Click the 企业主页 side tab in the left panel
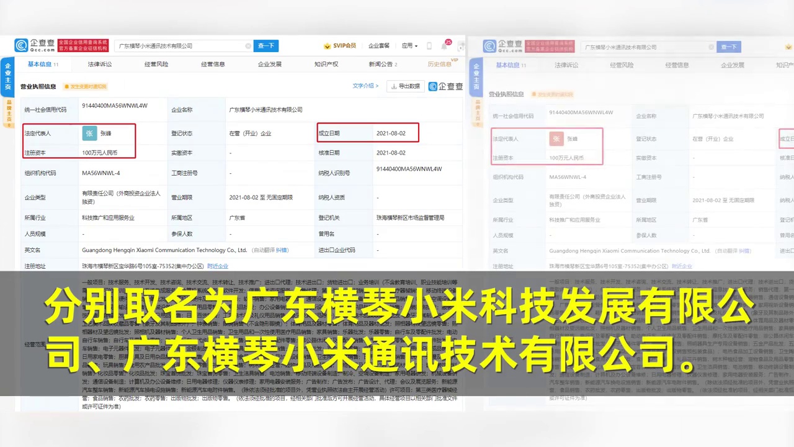Image resolution: width=794 pixels, height=447 pixels. click(x=9, y=76)
